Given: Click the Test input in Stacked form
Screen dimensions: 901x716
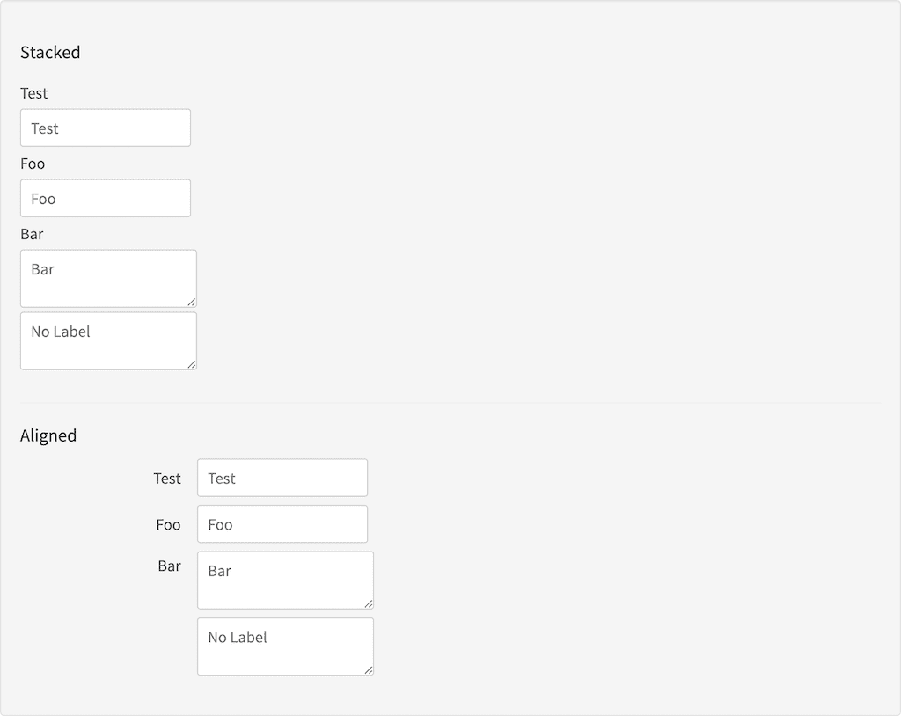Looking at the screenshot, I should pos(106,128).
